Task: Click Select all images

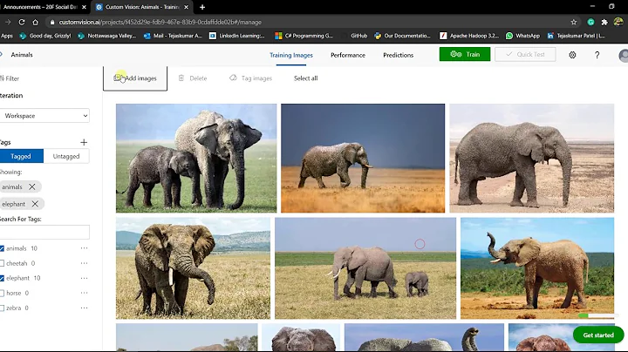Action: 305,78
